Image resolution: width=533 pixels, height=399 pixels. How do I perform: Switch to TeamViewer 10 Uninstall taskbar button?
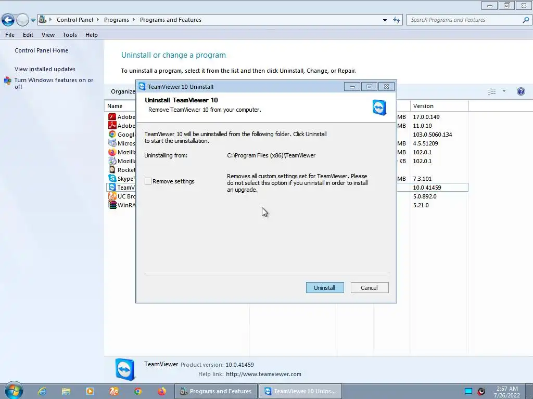tap(300, 391)
